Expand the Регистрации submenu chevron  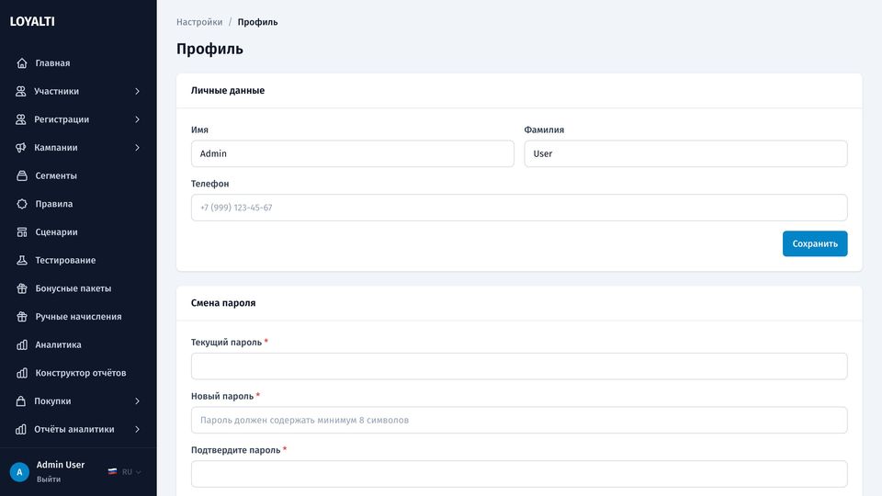click(x=137, y=119)
